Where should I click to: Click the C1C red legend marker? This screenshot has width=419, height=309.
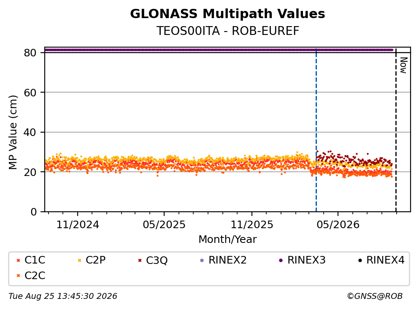(19, 260)
